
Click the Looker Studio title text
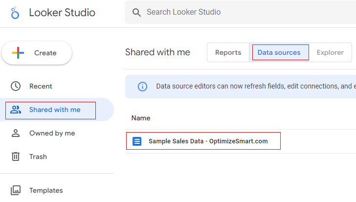[x=62, y=13]
